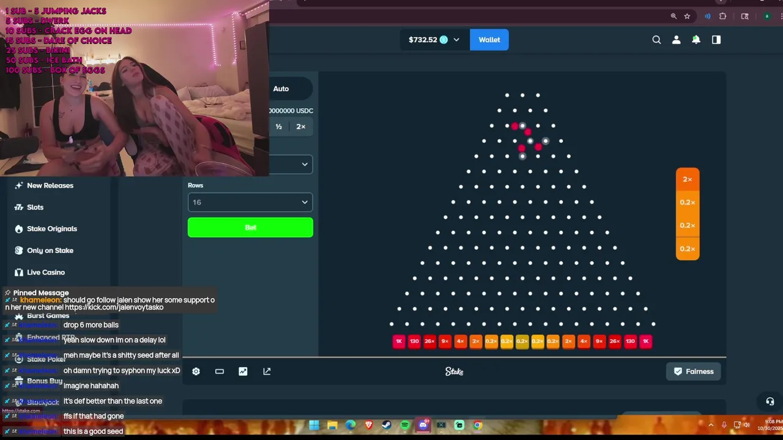Switch on theatre mode icon
Screen dimensions: 783x440
point(220,371)
